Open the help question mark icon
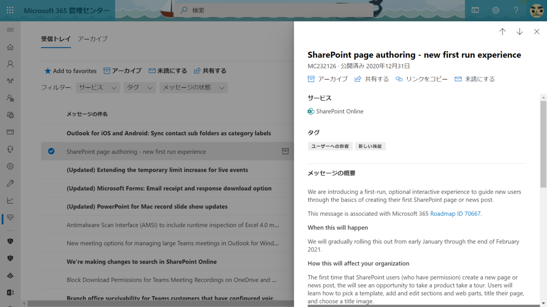This screenshot has width=547, height=307. click(x=516, y=10)
